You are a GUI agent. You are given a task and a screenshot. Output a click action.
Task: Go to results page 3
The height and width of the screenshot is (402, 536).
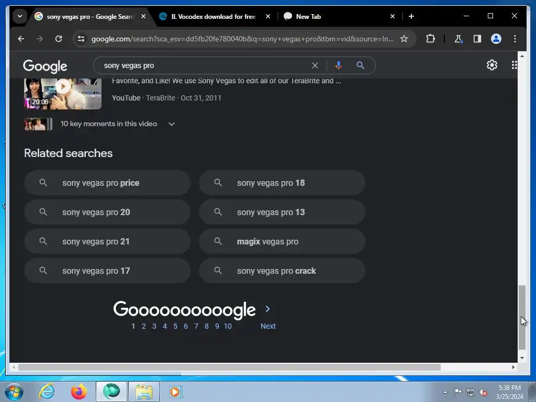click(x=154, y=326)
